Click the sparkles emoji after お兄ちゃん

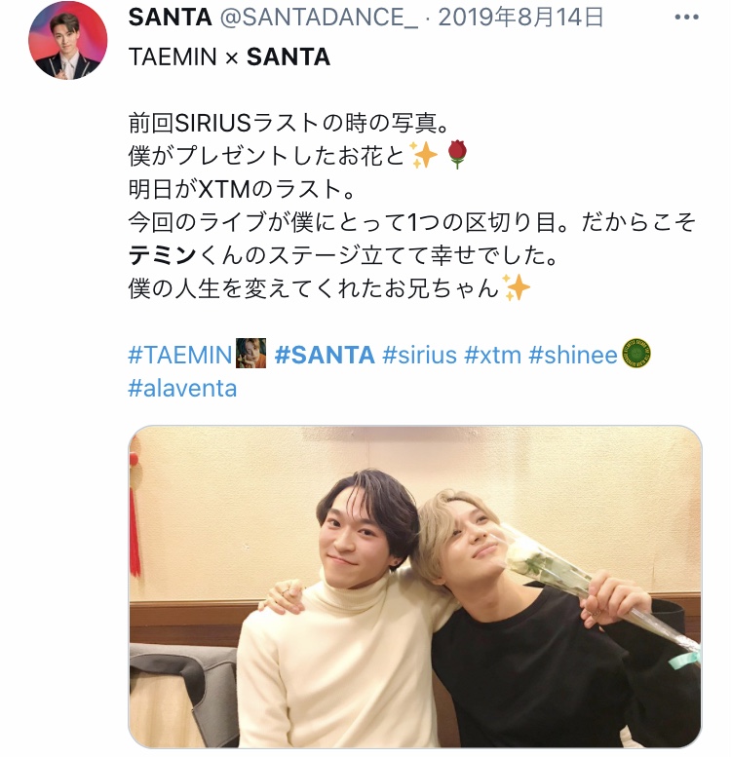517,287
